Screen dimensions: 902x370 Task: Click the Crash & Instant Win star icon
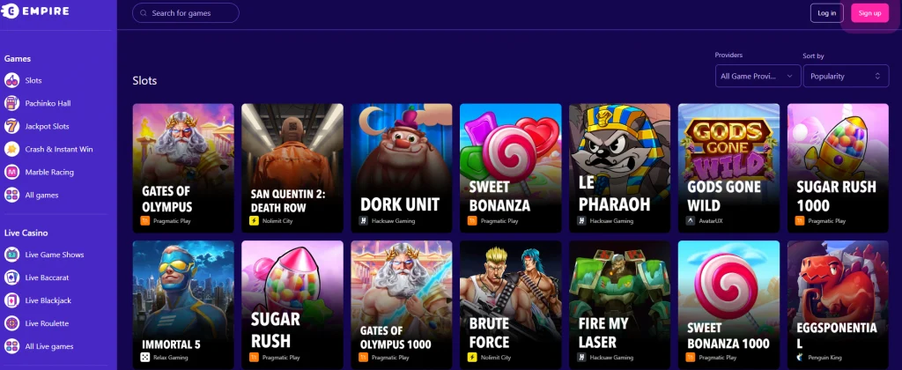pos(11,149)
